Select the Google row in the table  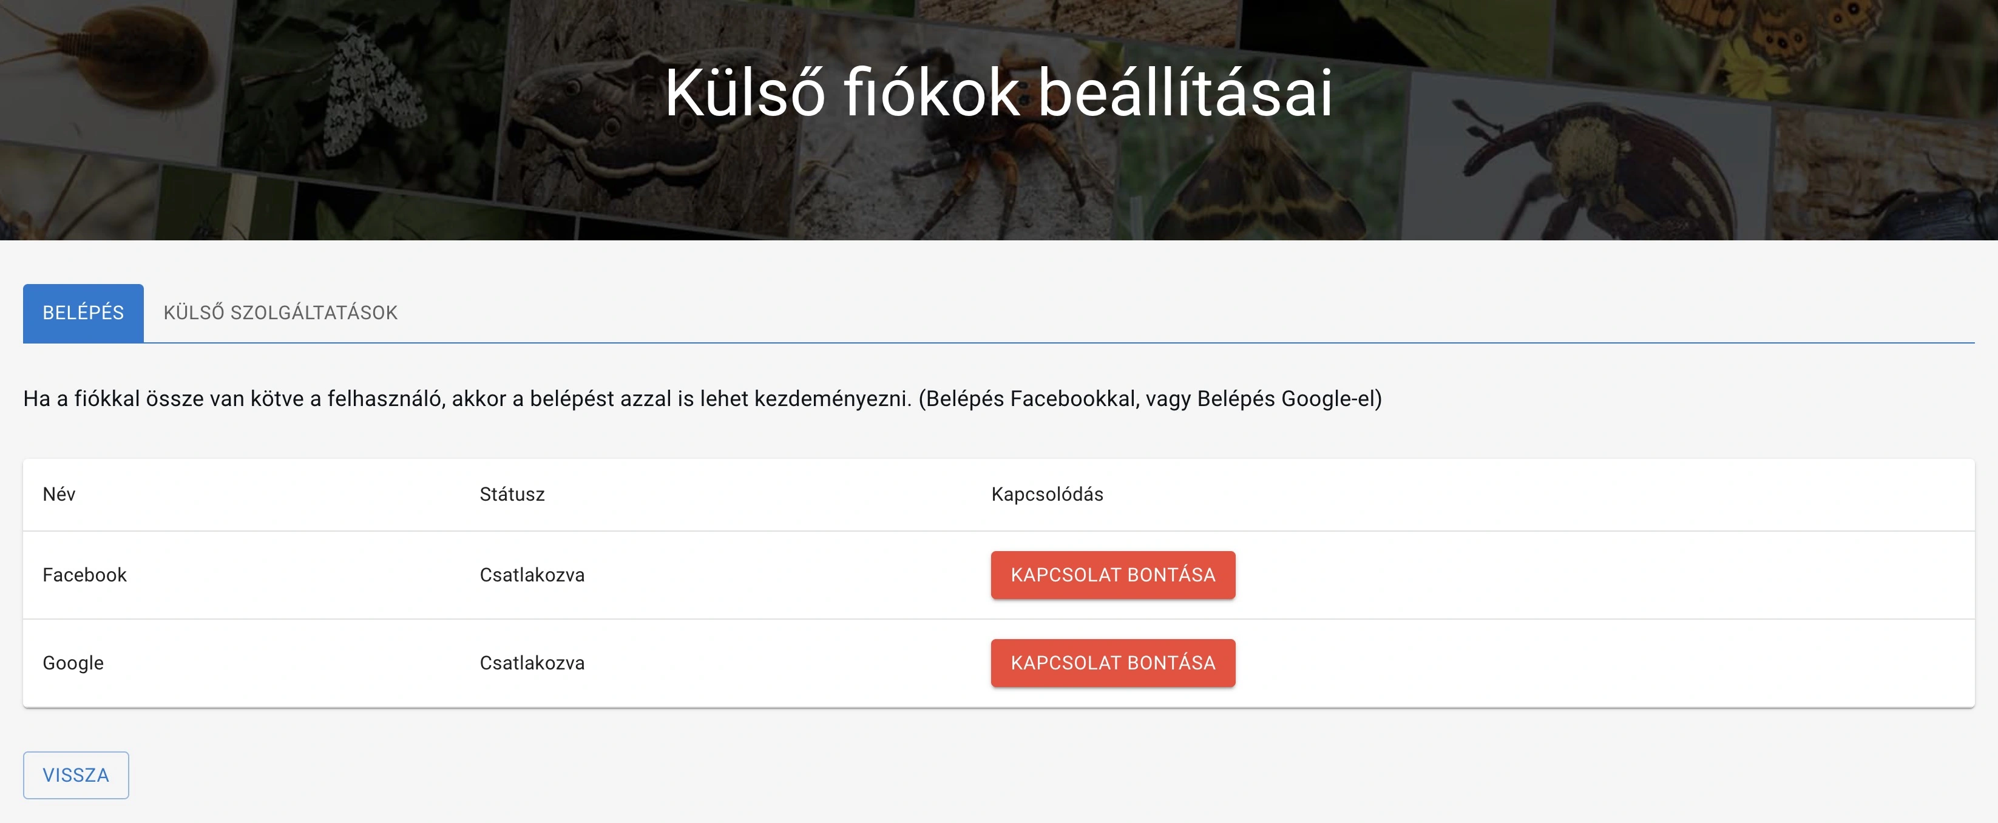pos(73,662)
